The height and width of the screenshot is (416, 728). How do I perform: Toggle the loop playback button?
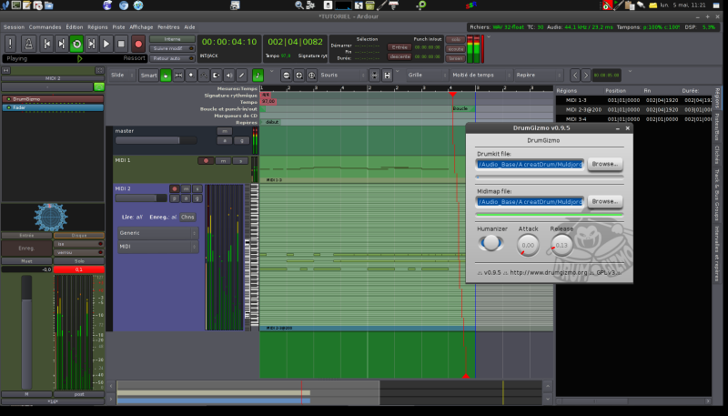pyautogui.click(x=76, y=43)
